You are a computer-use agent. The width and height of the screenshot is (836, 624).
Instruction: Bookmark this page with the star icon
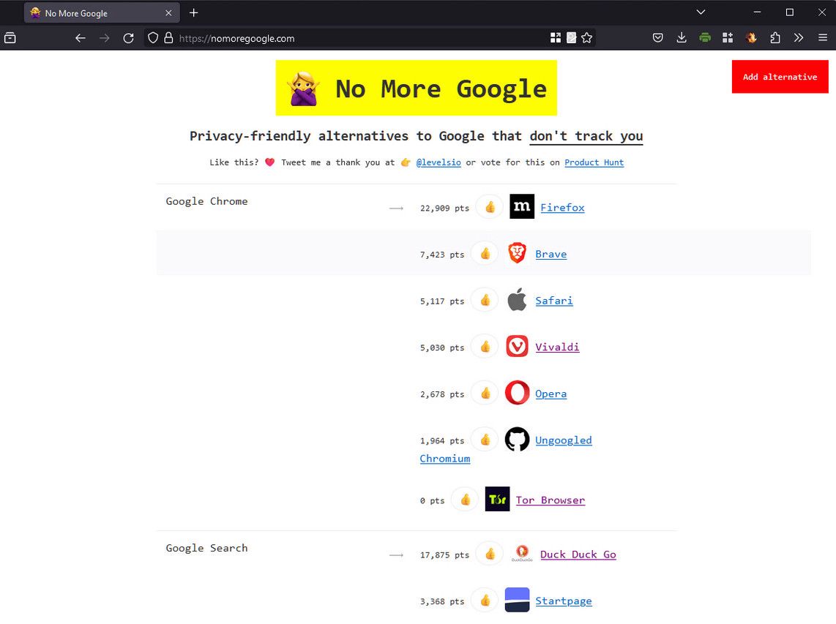[587, 38]
